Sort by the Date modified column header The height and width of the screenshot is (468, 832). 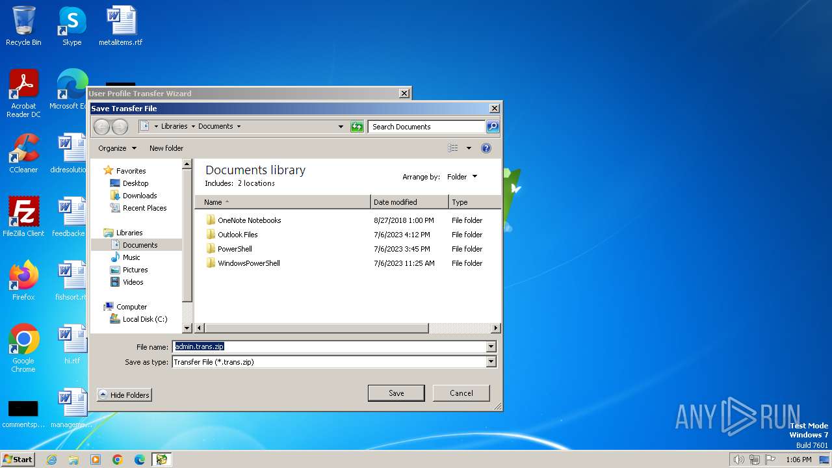click(409, 202)
